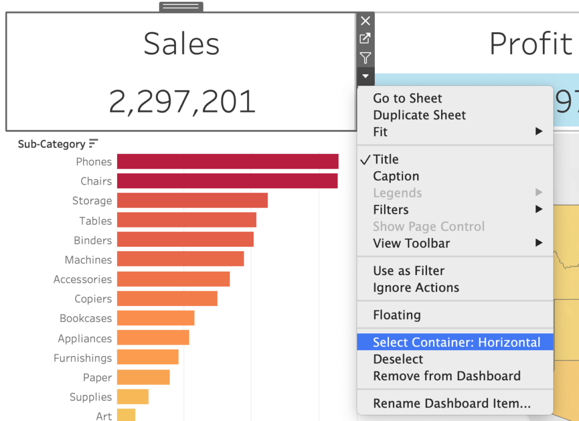Click the Sub-Category sort descending icon
The height and width of the screenshot is (421, 579).
[x=93, y=144]
